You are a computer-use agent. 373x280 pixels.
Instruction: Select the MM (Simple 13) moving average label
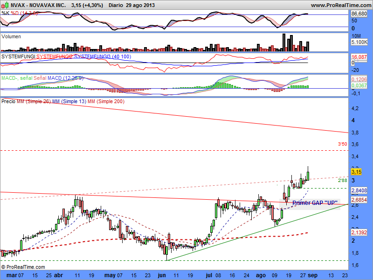click(x=69, y=101)
